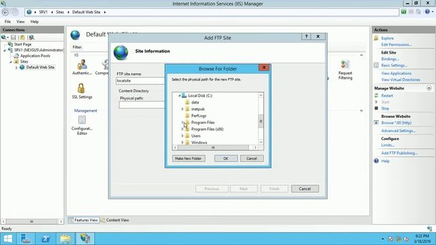Open the SSL Settings lock icon
Viewport: 436px width, 245px height.
[x=81, y=88]
